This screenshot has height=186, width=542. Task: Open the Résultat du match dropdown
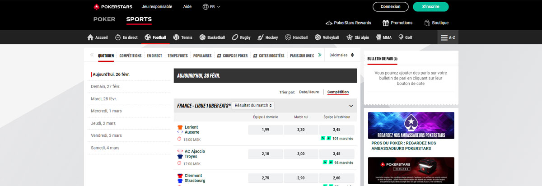253,105
